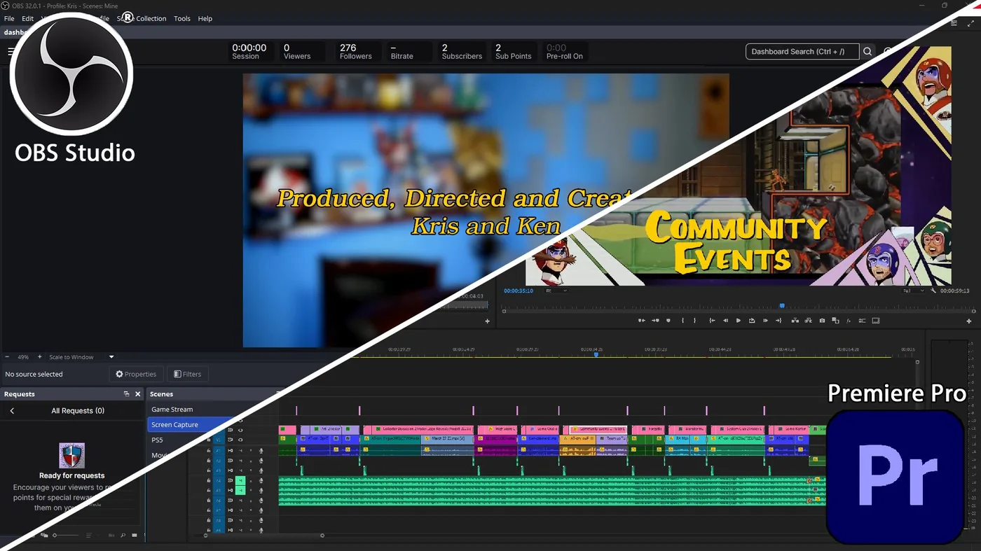Click Program monitor timecode 00:00:35:10
Screen dimensions: 981x551
click(519, 291)
